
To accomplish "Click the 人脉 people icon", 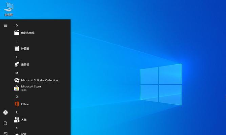I will pyautogui.click(x=17, y=120).
